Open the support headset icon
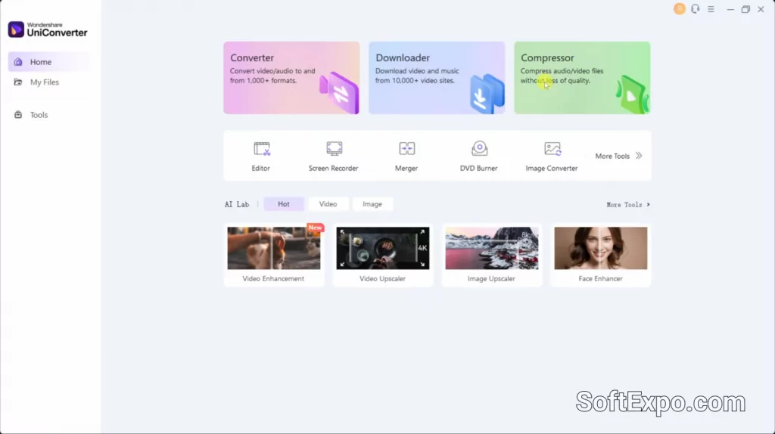Screen dimensions: 775x434 click(695, 9)
